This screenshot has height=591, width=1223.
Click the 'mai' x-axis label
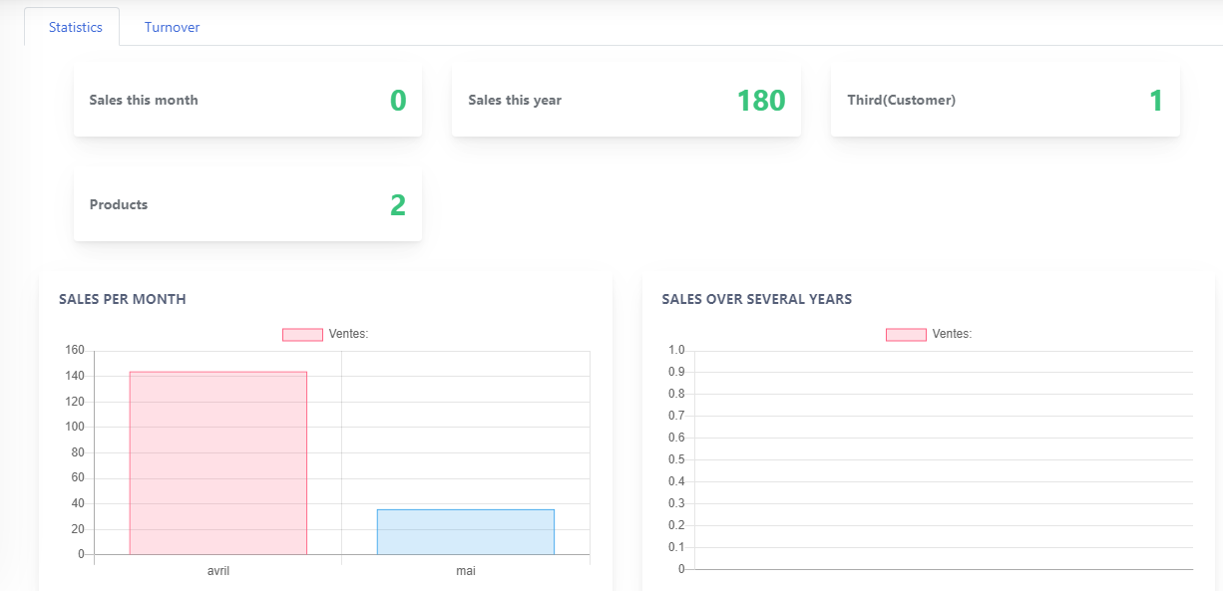coord(465,572)
